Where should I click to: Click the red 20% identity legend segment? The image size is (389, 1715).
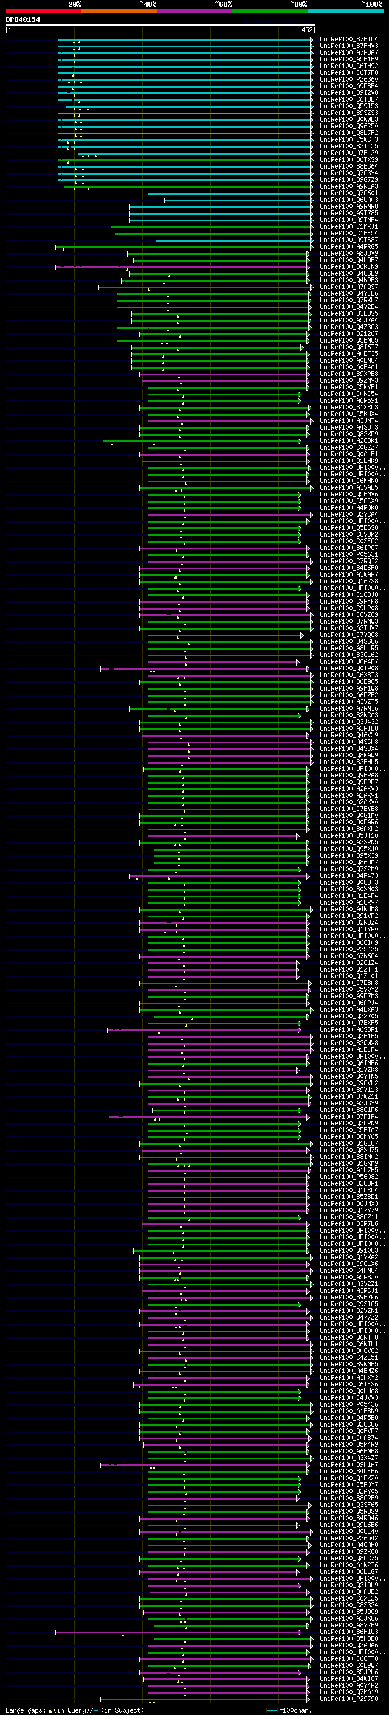43,11
